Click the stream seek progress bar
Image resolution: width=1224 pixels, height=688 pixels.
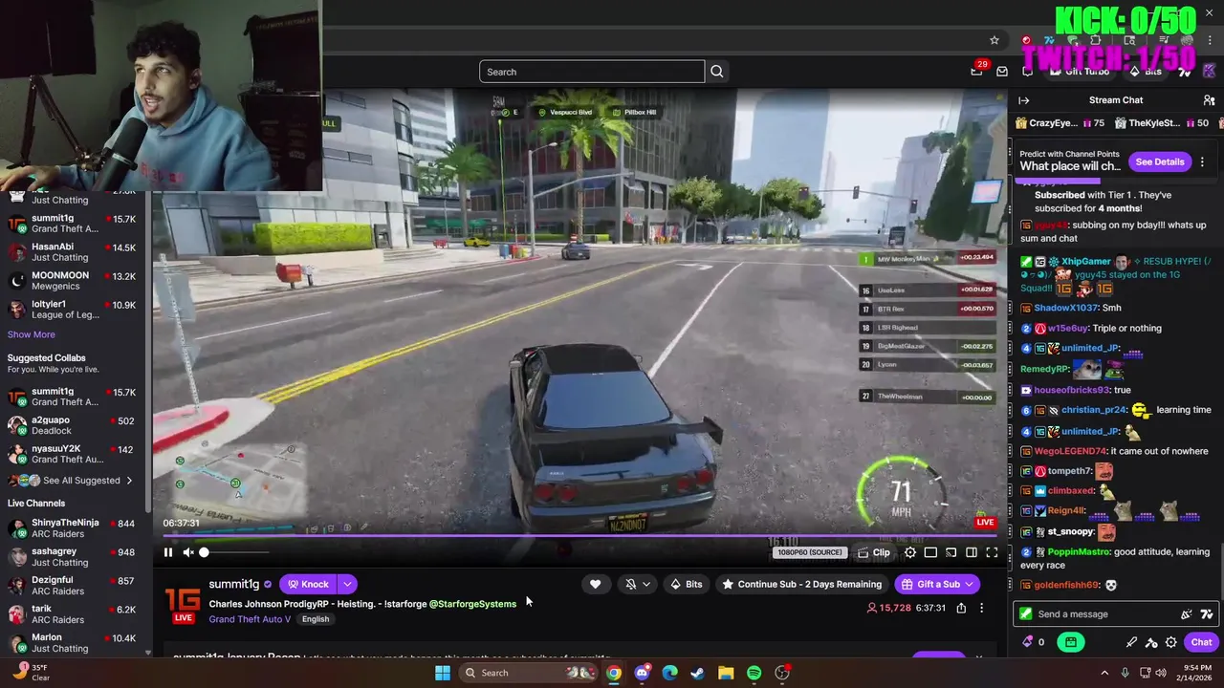(x=579, y=535)
